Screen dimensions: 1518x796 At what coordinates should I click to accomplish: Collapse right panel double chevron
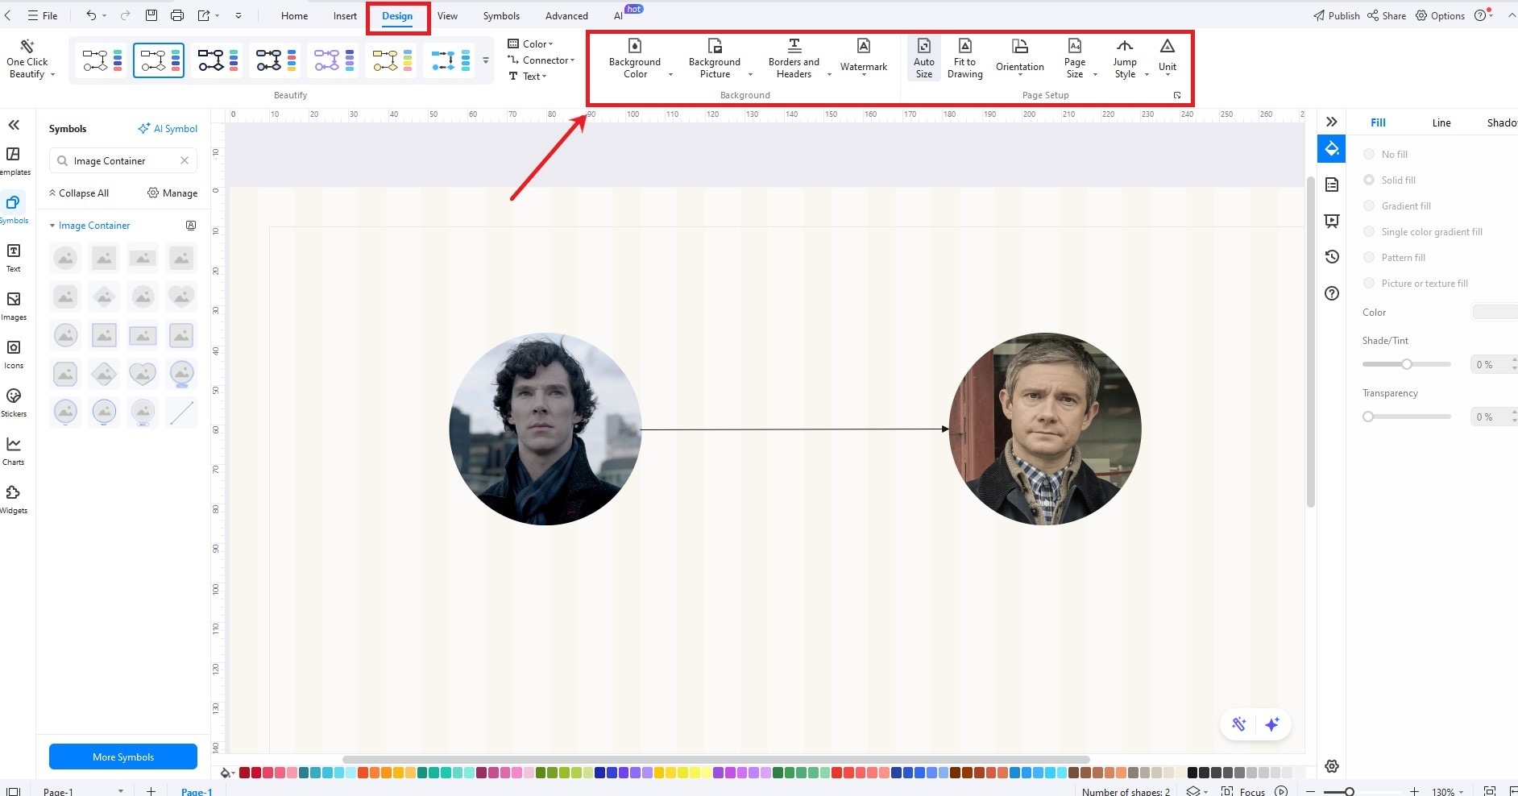1332,122
